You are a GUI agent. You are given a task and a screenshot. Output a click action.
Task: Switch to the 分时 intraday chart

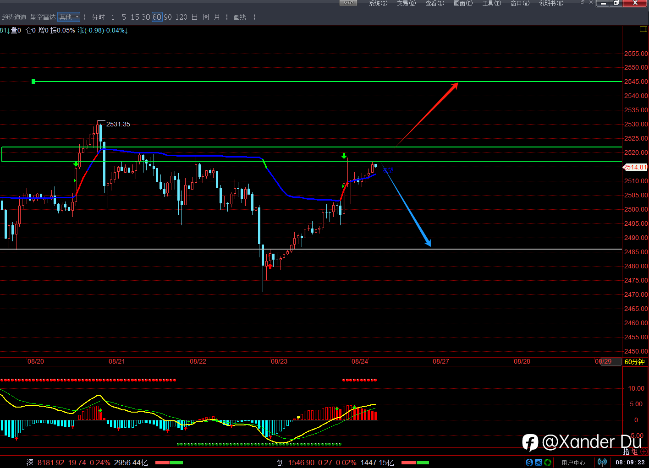pyautogui.click(x=99, y=17)
